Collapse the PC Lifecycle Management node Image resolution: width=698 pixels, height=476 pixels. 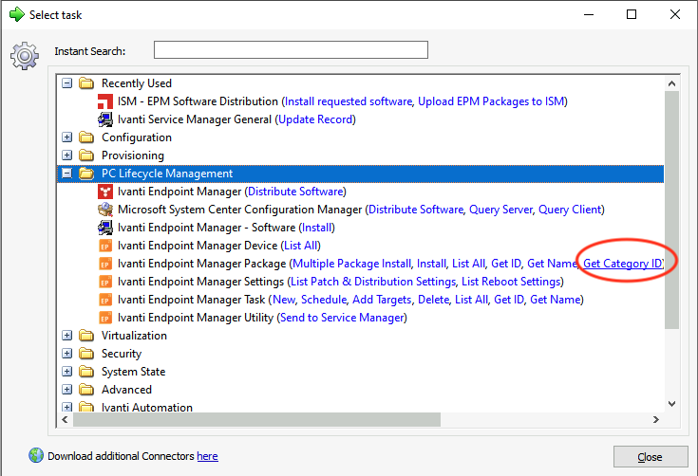66,174
